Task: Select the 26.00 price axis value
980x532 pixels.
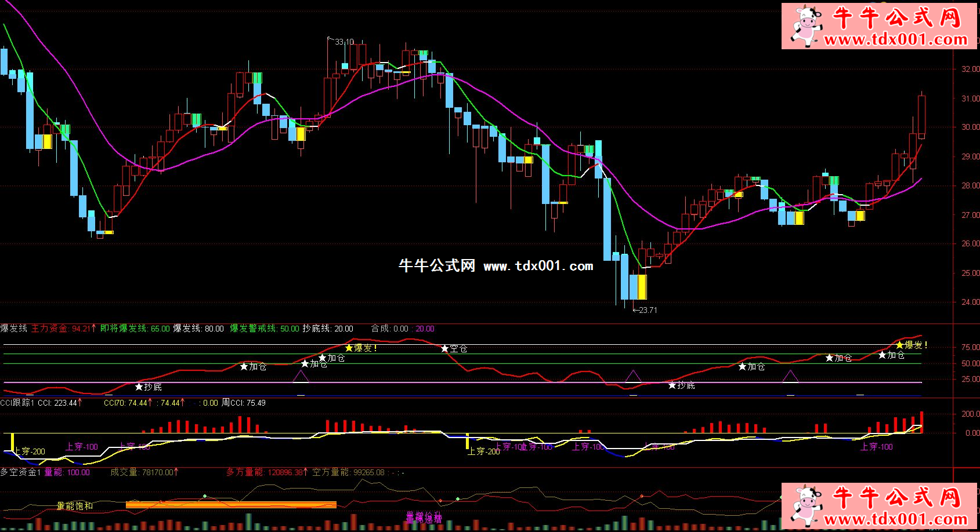Action: pyautogui.click(x=970, y=244)
